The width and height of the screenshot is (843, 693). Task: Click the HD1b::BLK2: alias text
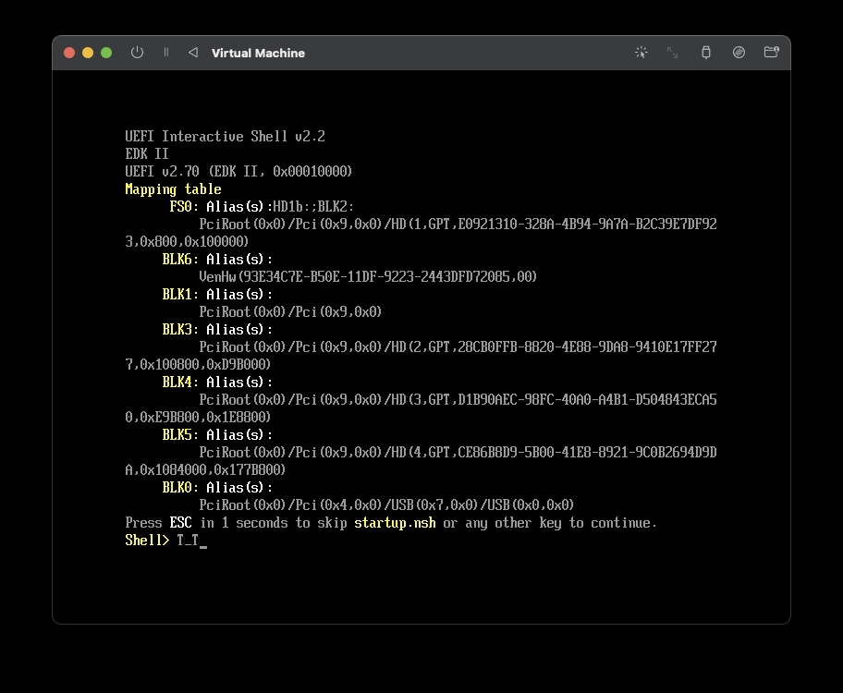point(313,207)
